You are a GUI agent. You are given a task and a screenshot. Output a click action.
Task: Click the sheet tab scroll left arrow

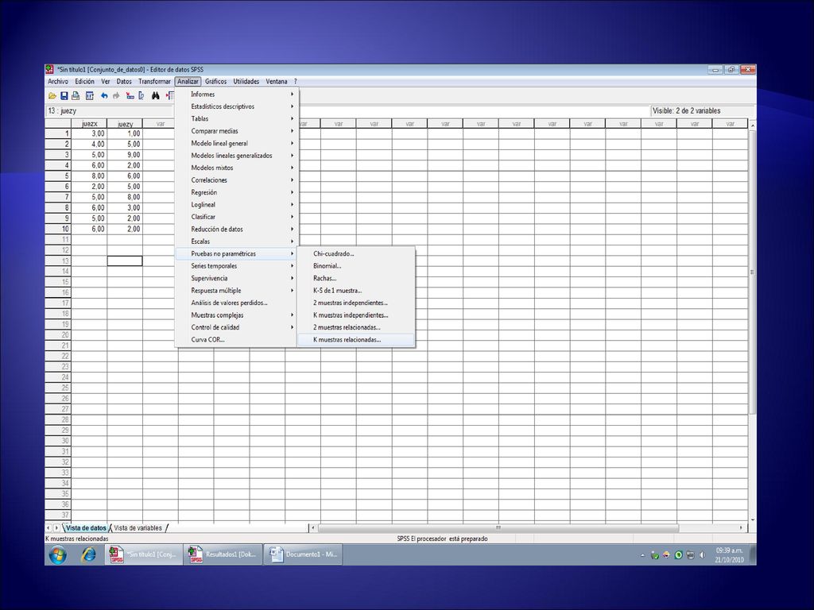48,528
